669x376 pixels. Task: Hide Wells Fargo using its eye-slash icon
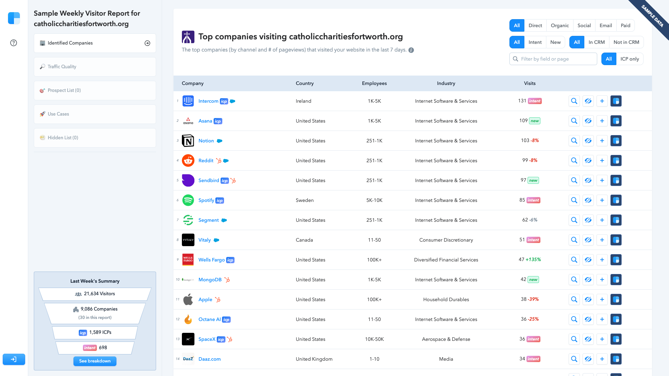point(588,260)
